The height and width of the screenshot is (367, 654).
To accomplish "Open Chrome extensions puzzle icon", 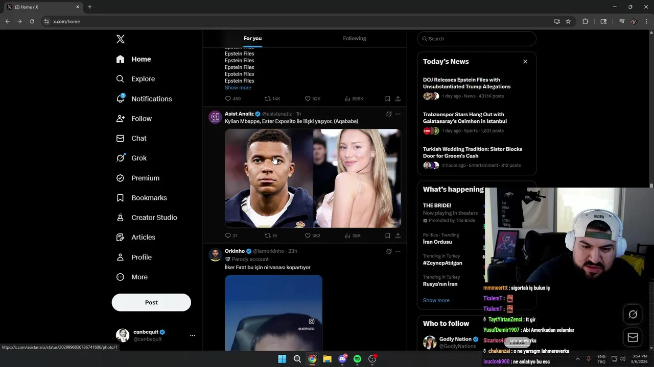I will coord(586,21).
